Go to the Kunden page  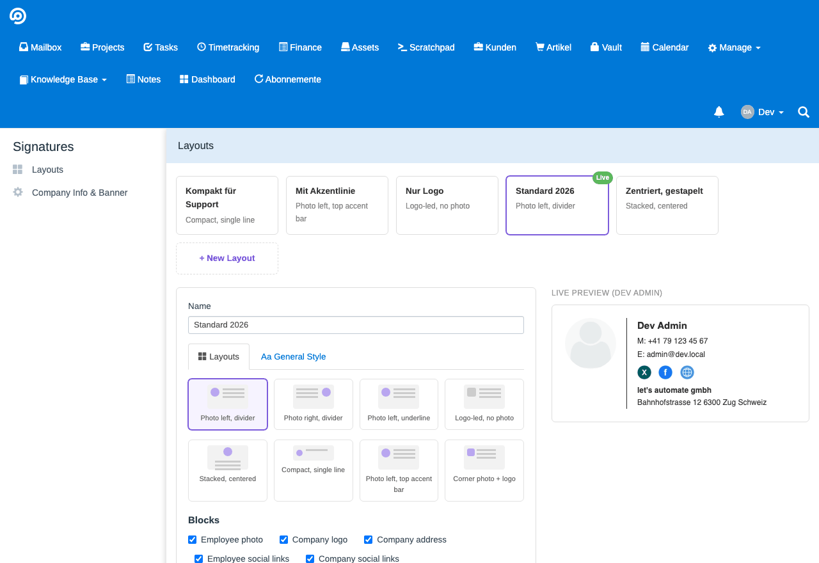pos(495,47)
